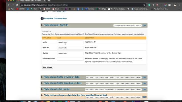Click GET for flights arriving on date

point(144,77)
